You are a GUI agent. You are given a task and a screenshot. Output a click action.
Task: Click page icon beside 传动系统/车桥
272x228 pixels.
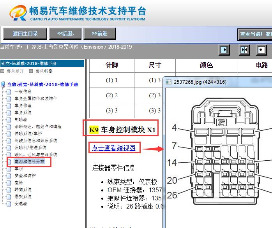9,134
